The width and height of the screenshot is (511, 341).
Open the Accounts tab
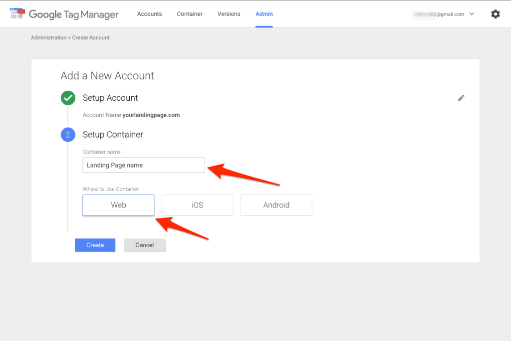tap(149, 14)
